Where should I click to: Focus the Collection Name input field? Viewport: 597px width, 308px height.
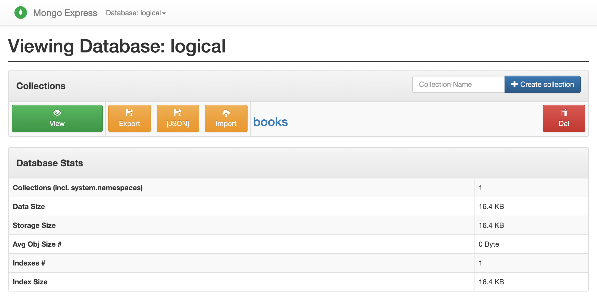458,84
